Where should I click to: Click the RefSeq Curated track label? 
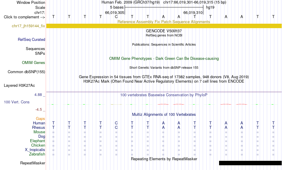point(31,39)
